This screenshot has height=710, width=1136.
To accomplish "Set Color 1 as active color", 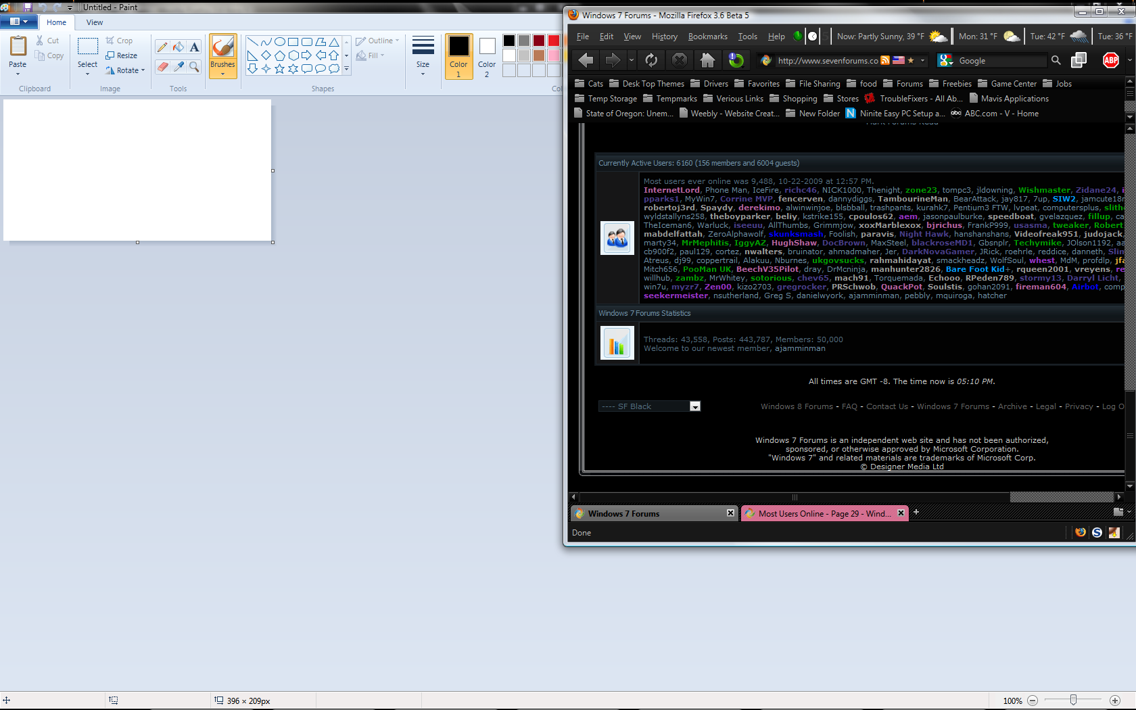I will [458, 57].
